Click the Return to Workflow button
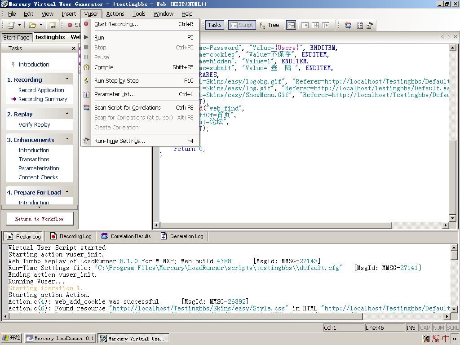Screen dimensions: 460x345 point(40,219)
